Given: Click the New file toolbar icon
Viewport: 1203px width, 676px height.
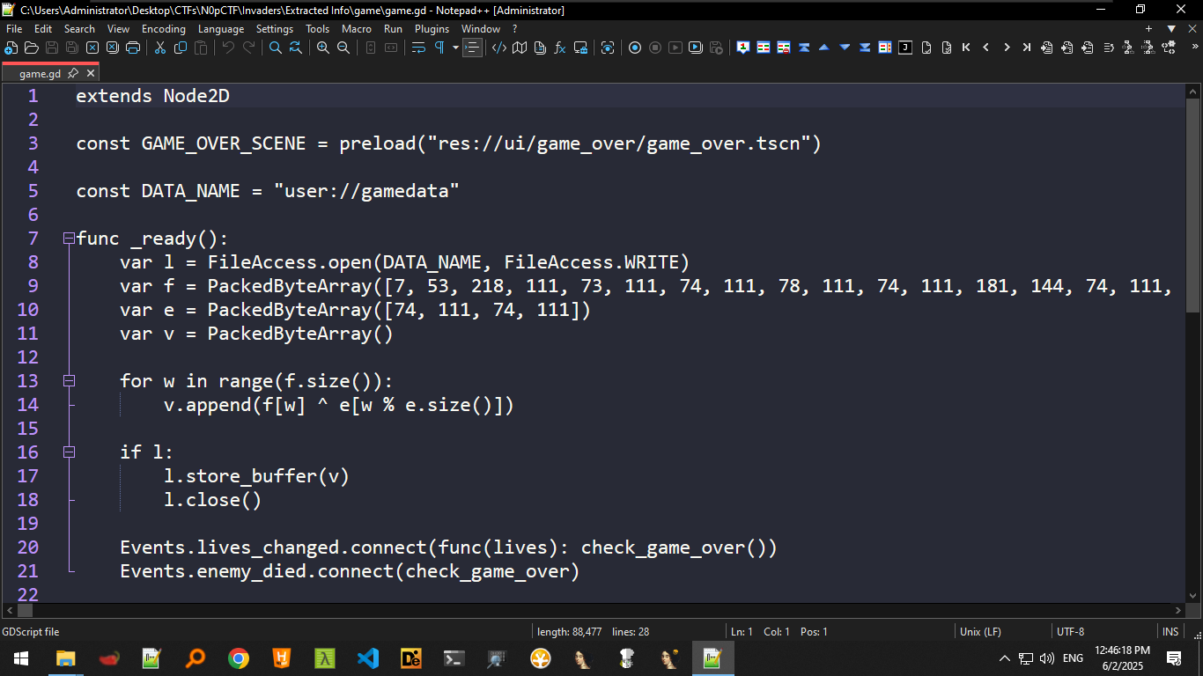Looking at the screenshot, I should point(11,48).
